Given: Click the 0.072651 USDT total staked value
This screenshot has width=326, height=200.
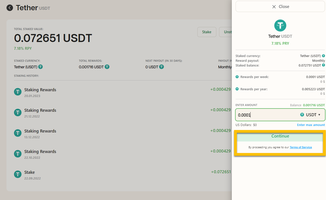Looking at the screenshot, I should (x=53, y=38).
